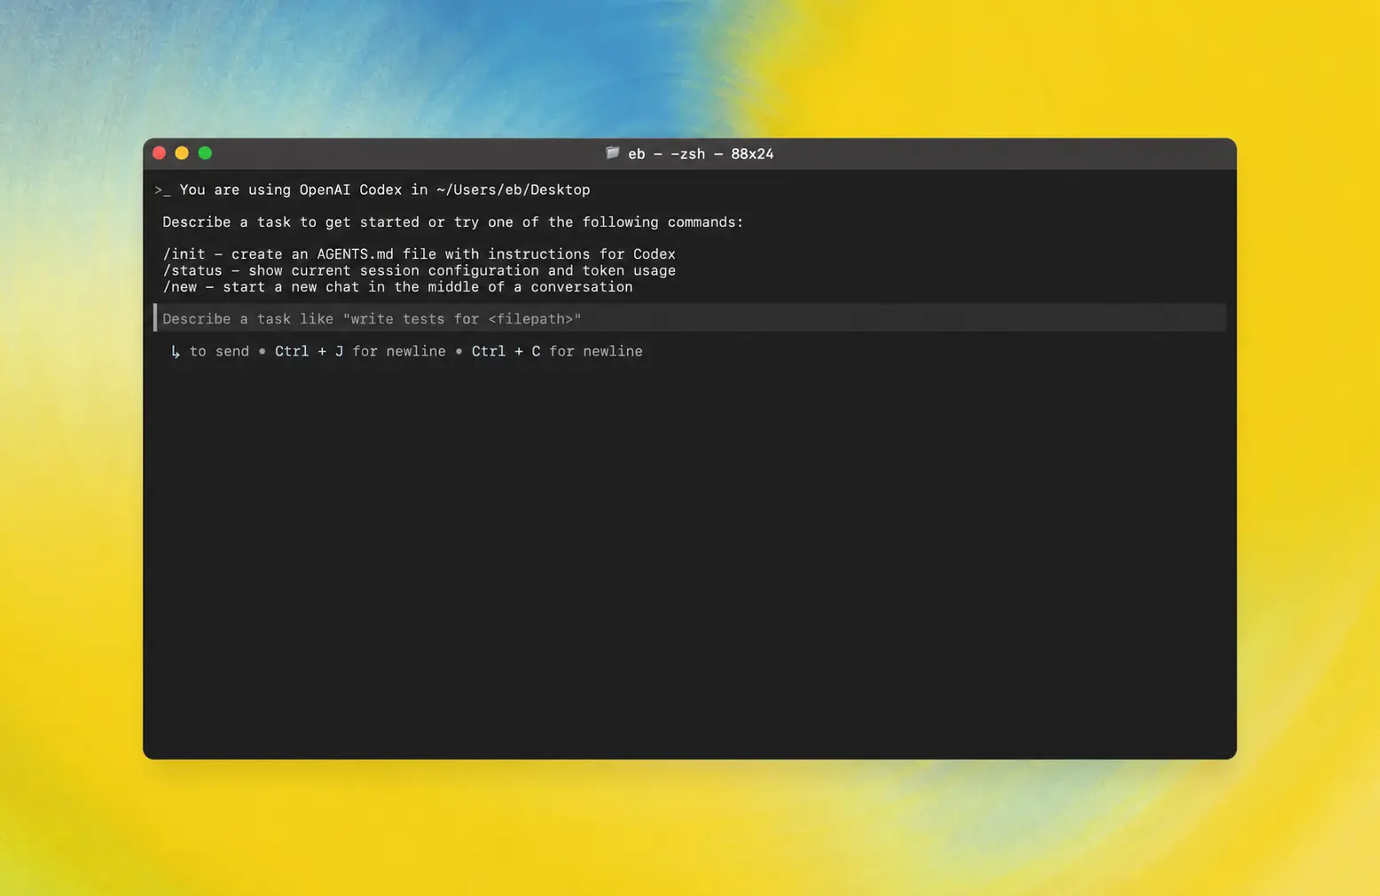Click the return arrow 'to send' icon
The width and height of the screenshot is (1380, 896).
coord(176,352)
